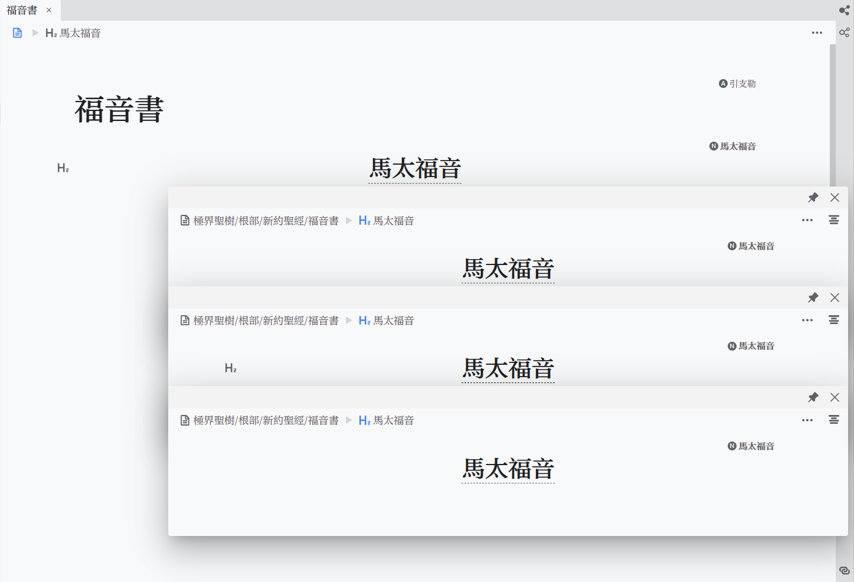Pin the top quick-edit popup
Screen dimensions: 854x582
pyautogui.click(x=813, y=197)
